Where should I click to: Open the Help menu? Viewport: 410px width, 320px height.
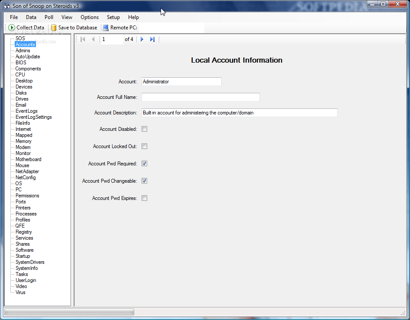point(133,17)
